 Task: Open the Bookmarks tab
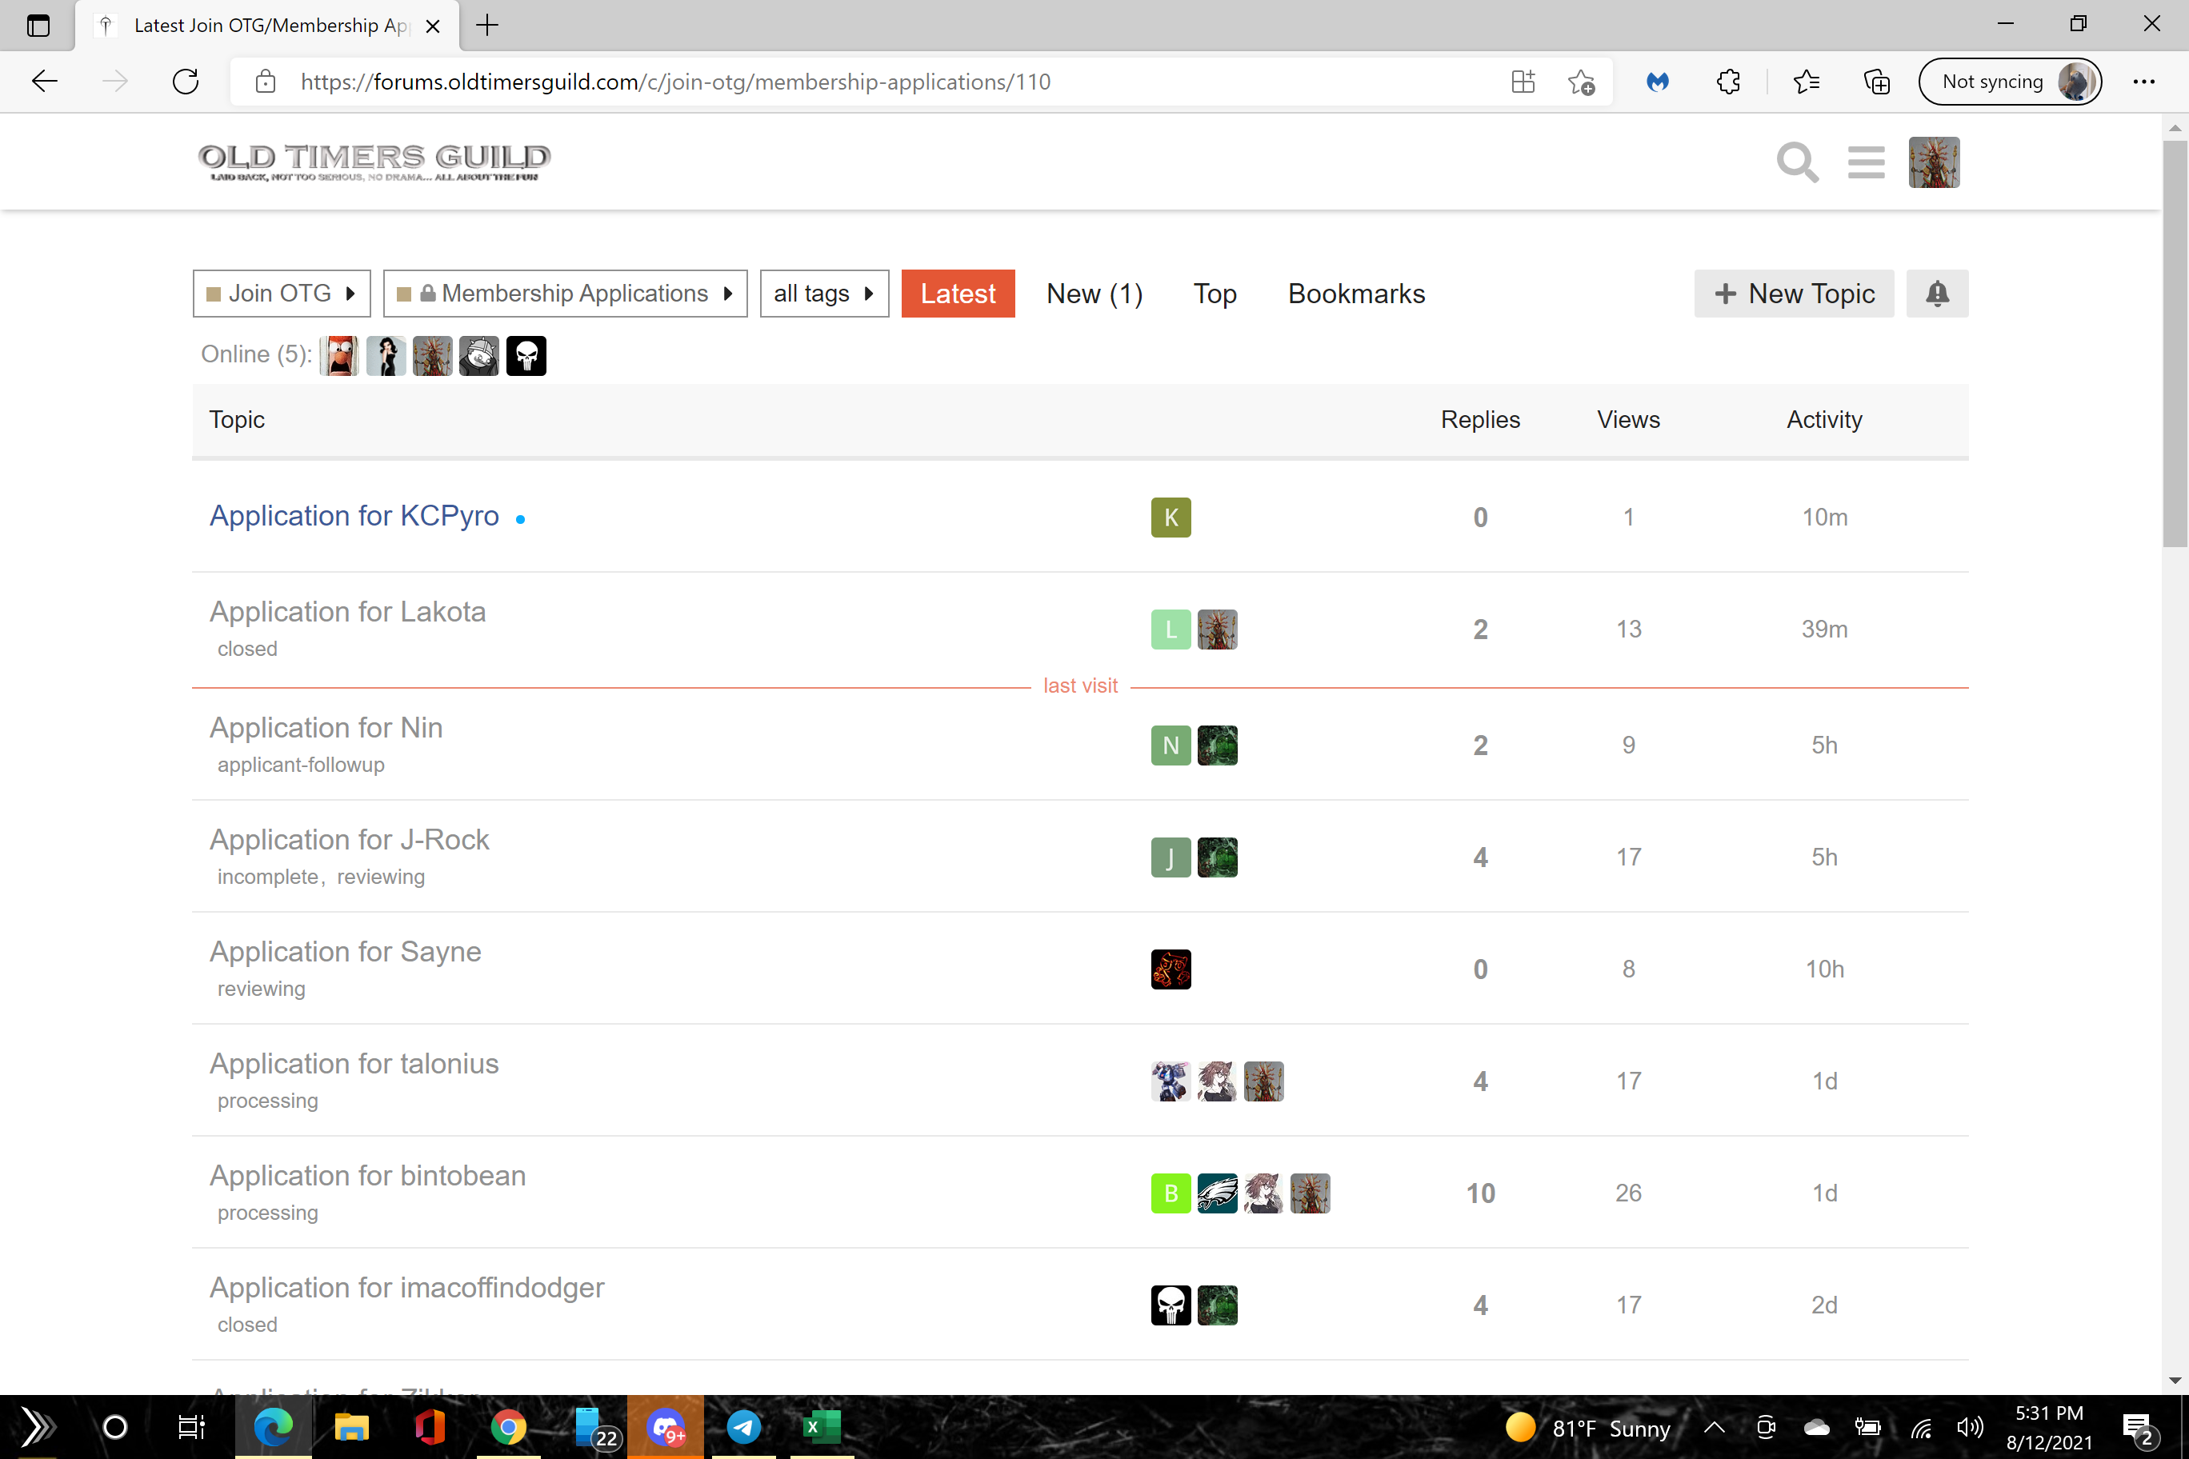coord(1356,294)
